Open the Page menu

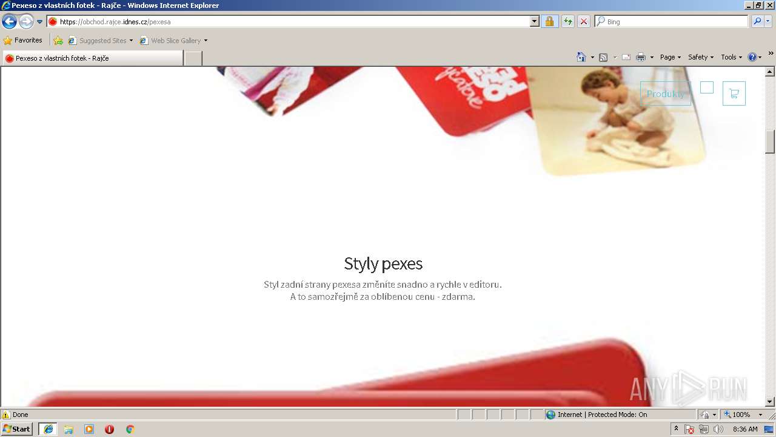[671, 57]
